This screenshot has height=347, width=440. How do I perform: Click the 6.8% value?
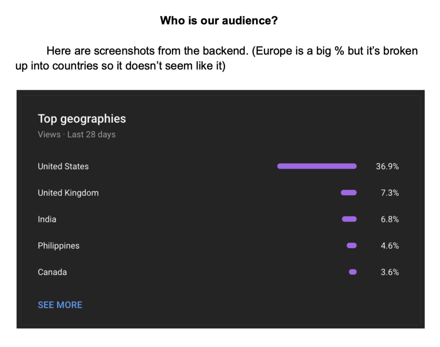click(389, 219)
